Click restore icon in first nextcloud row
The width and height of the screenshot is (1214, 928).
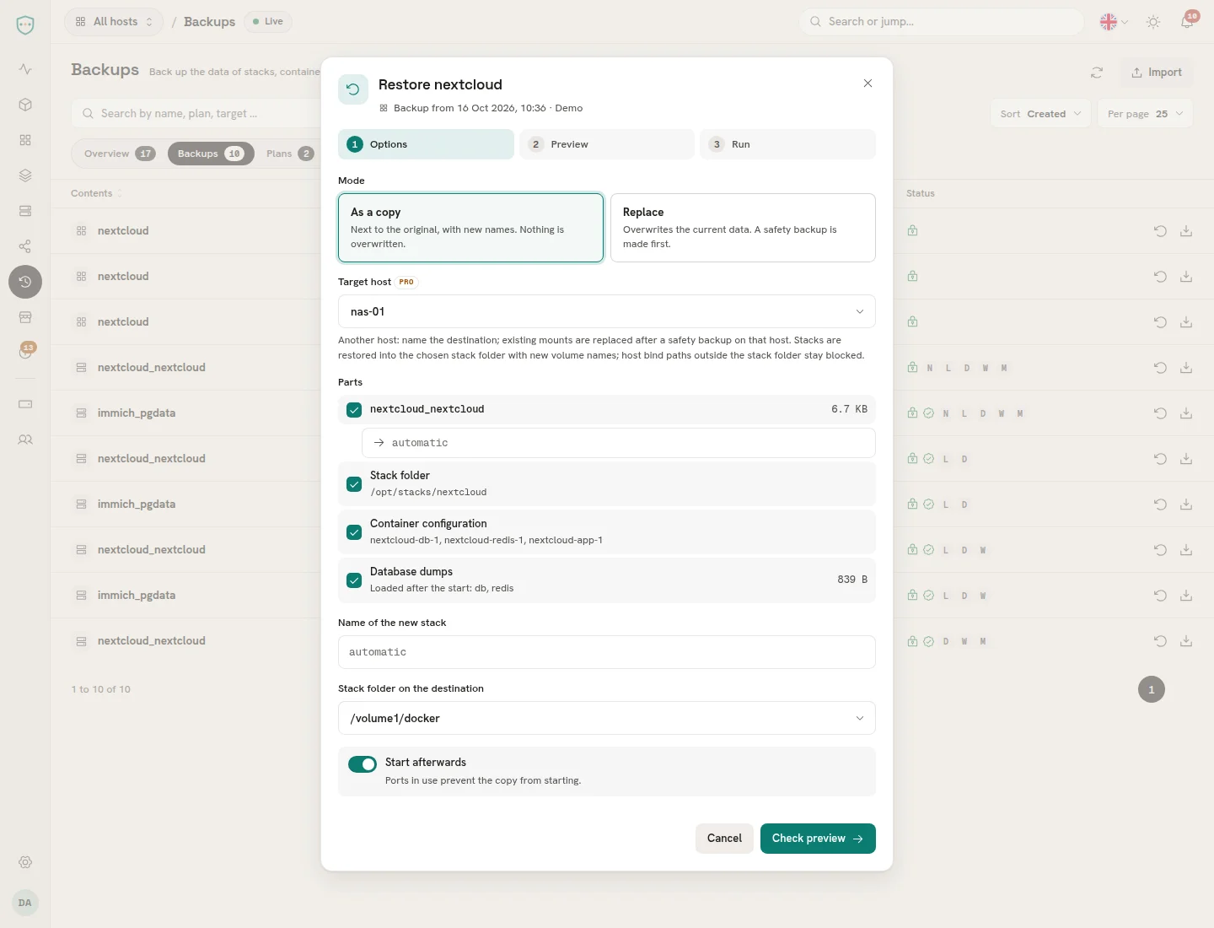click(x=1160, y=231)
